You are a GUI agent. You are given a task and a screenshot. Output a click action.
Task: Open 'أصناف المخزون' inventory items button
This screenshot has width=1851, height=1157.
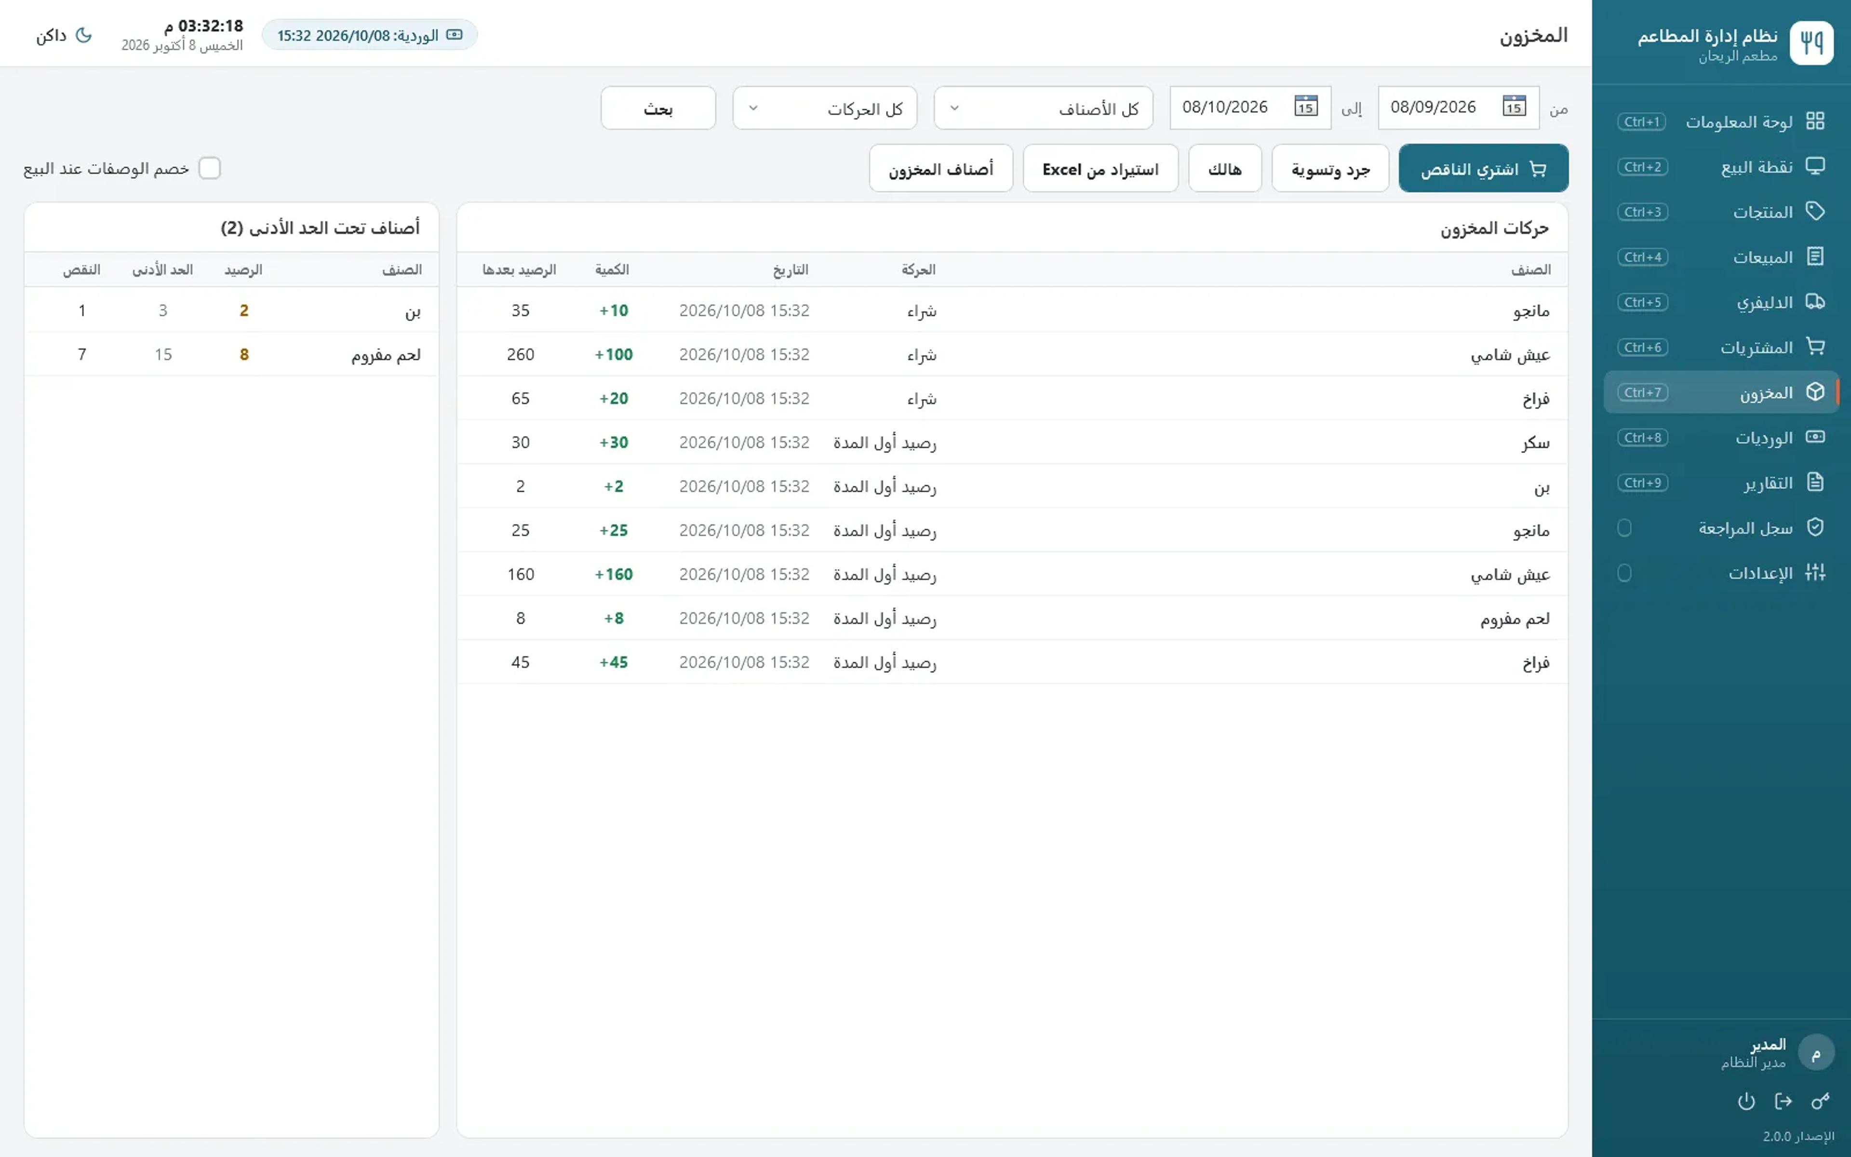click(941, 168)
